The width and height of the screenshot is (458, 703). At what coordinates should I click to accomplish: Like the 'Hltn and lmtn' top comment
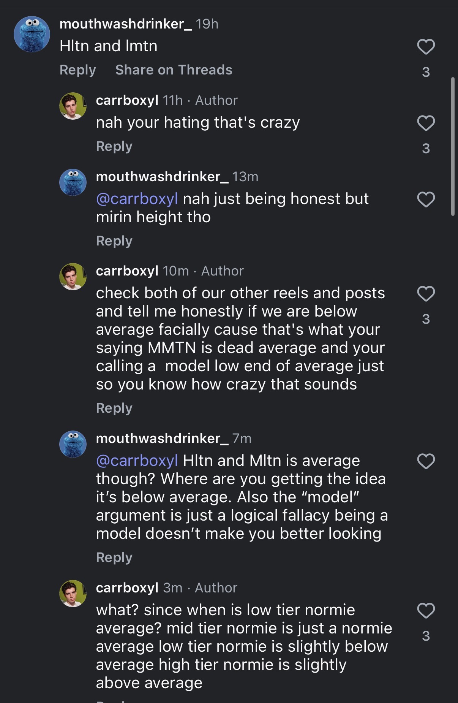click(426, 47)
